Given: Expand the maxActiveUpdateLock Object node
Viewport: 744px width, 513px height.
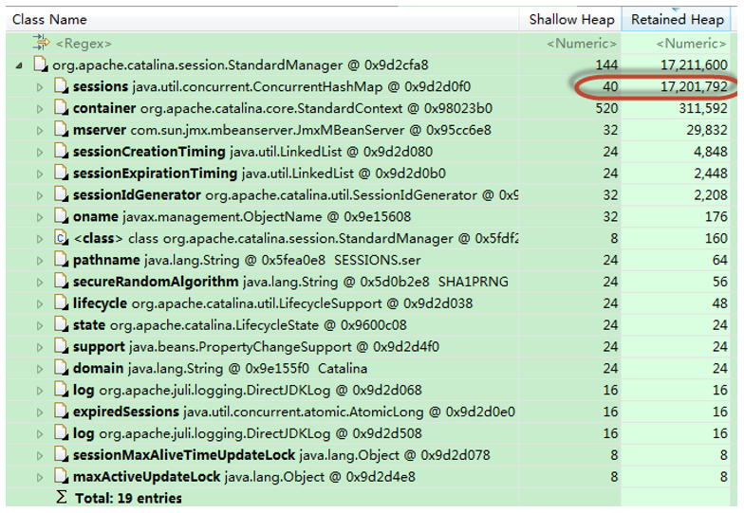Looking at the screenshot, I should click(40, 477).
